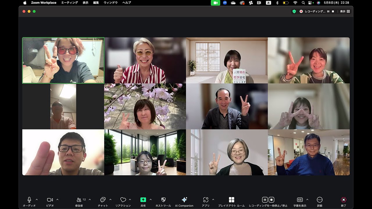Open AI Companion sparkle icon
Viewport: 372px width, 209px height.
(184, 200)
